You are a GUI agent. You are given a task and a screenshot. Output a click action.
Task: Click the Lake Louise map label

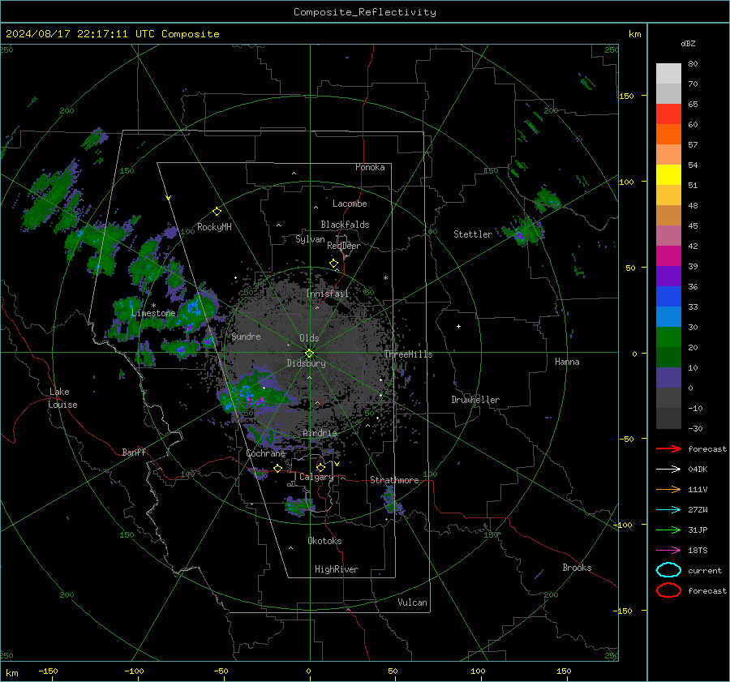tap(62, 398)
